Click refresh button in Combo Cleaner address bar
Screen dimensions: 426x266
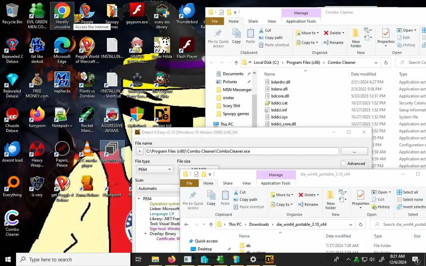point(386,63)
